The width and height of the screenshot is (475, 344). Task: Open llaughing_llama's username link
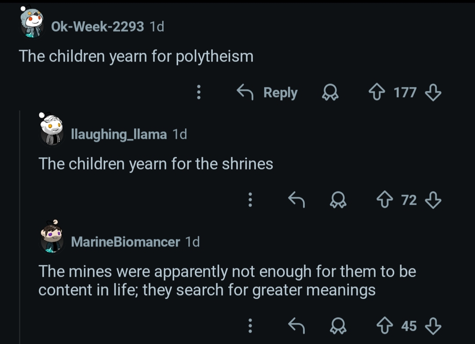pos(119,134)
